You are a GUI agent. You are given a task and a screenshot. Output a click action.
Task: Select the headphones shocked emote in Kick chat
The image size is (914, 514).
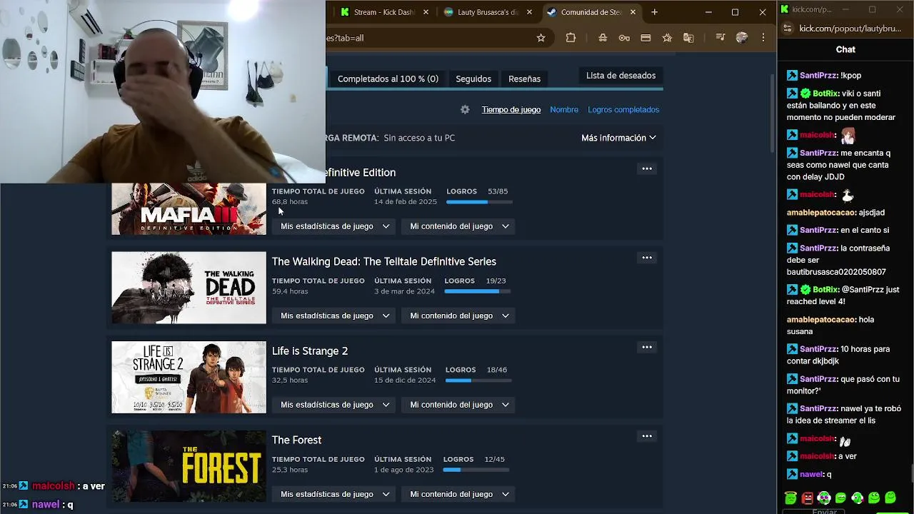click(824, 498)
